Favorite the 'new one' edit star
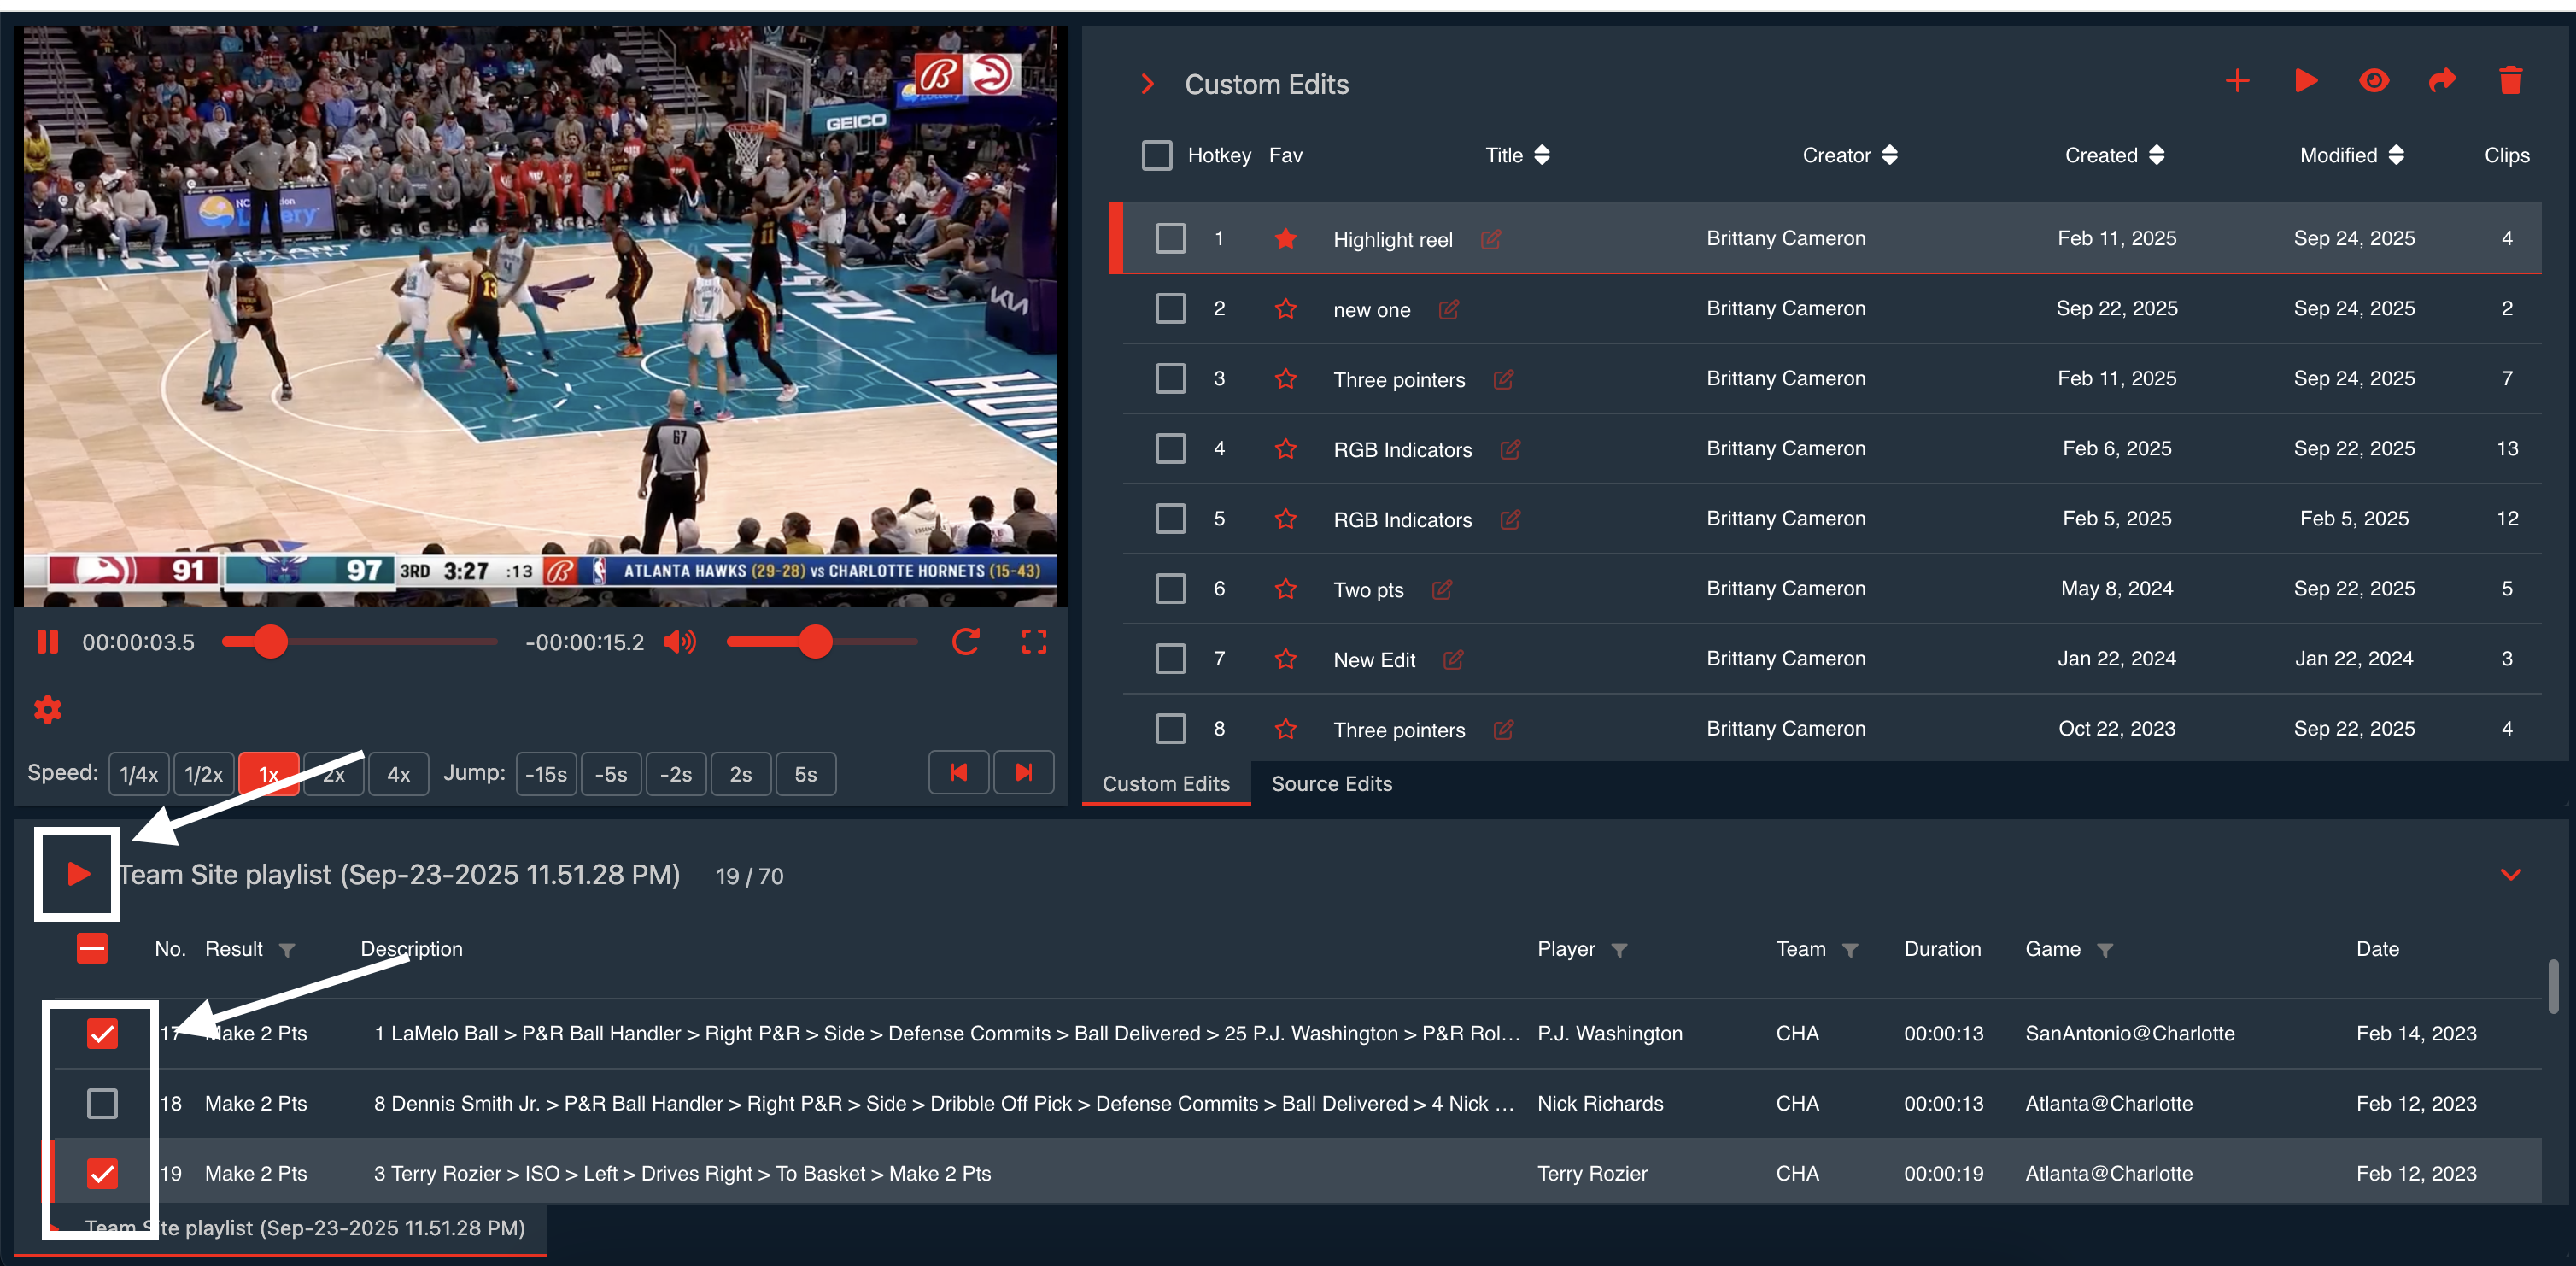This screenshot has width=2576, height=1266. tap(1285, 309)
